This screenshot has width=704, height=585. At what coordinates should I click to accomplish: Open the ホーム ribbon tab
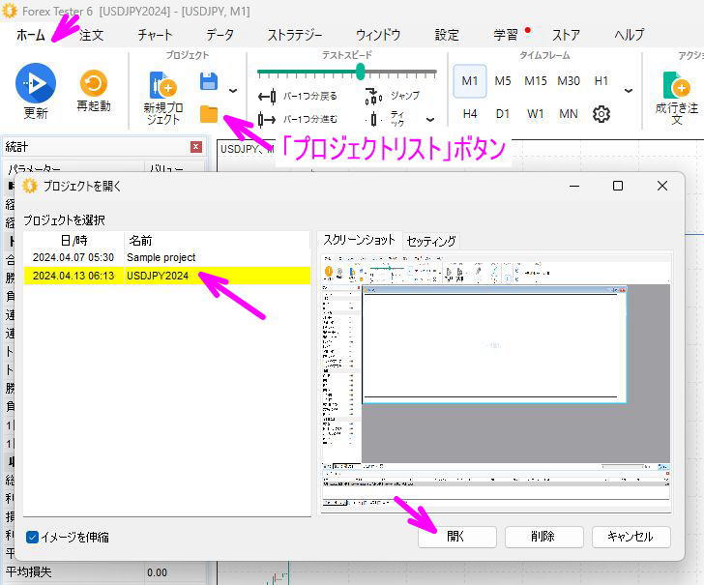[31, 35]
